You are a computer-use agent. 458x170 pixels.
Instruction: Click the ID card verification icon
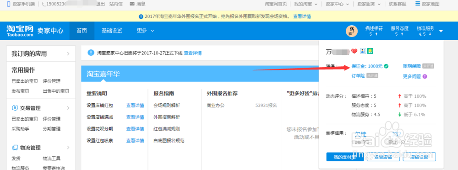(363, 51)
